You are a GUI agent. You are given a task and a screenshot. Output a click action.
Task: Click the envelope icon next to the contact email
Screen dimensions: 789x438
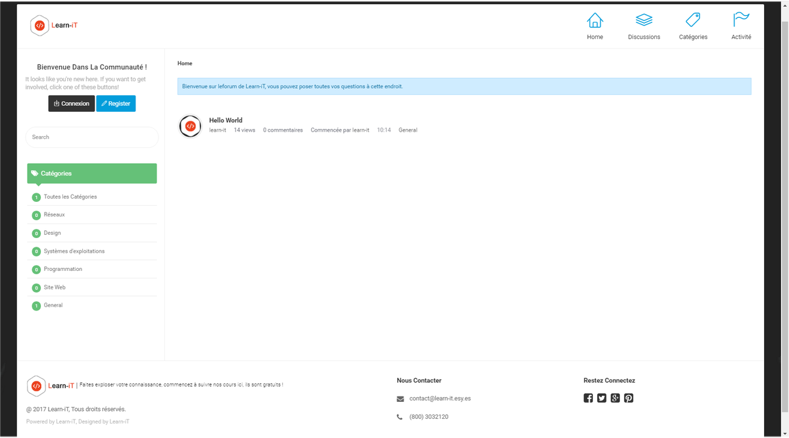[x=400, y=399]
